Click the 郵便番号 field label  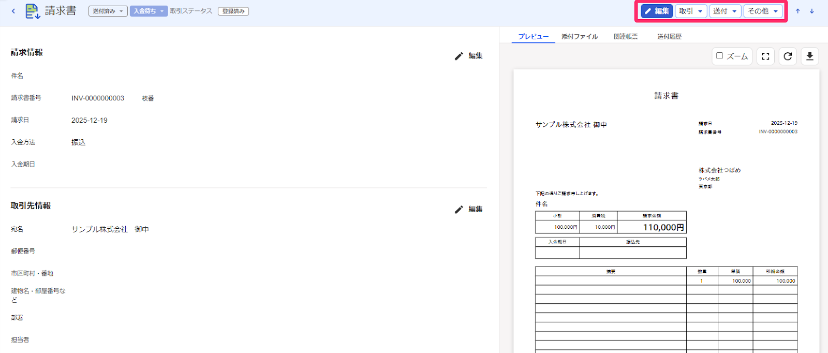[x=23, y=251]
